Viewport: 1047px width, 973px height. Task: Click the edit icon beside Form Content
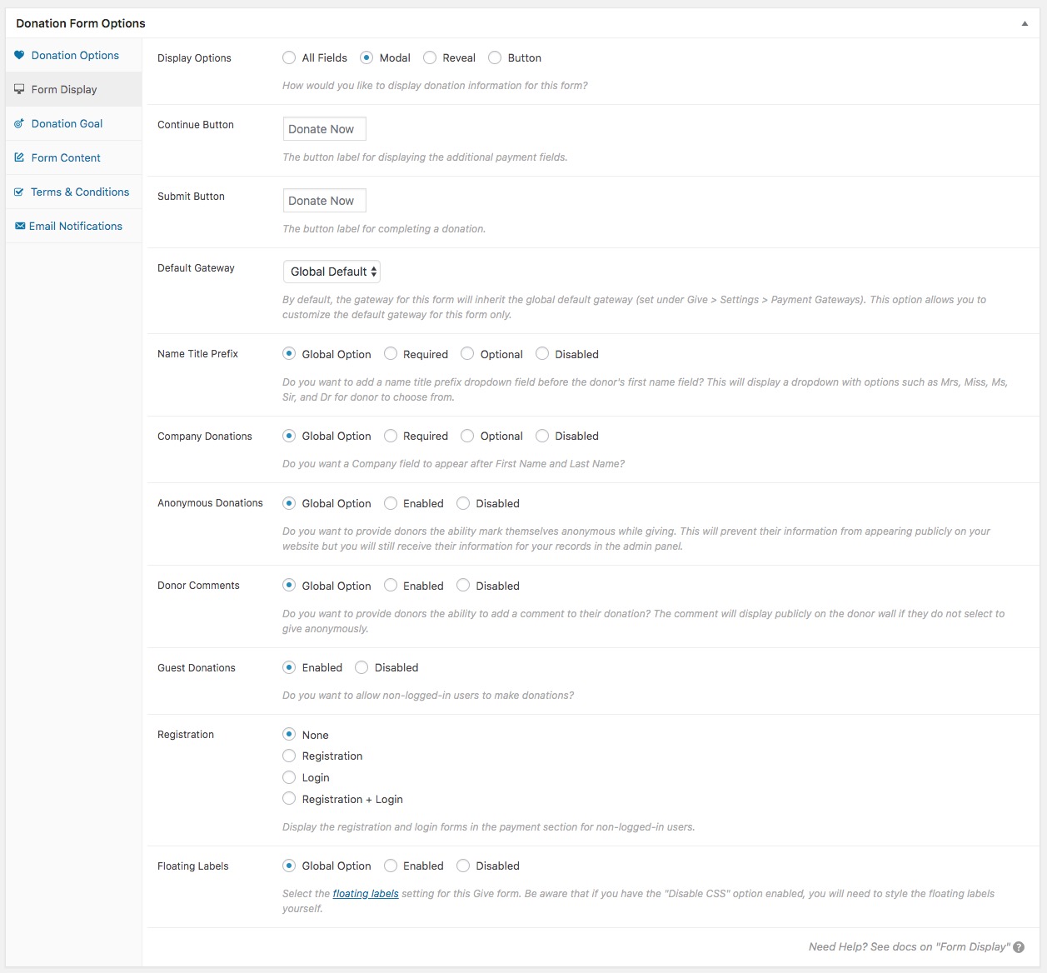point(19,157)
